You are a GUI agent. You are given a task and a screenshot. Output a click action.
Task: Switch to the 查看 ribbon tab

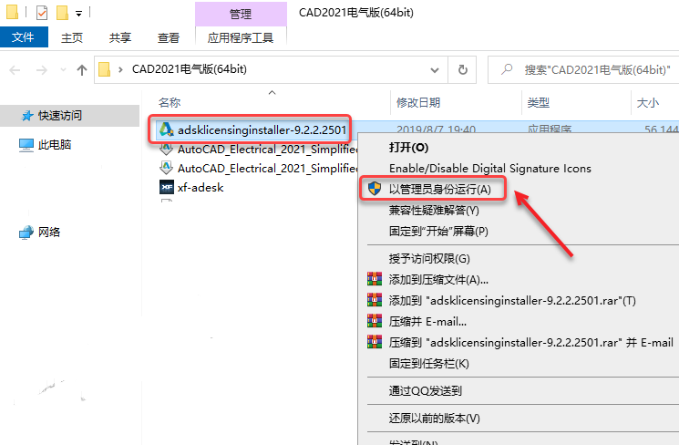click(168, 37)
